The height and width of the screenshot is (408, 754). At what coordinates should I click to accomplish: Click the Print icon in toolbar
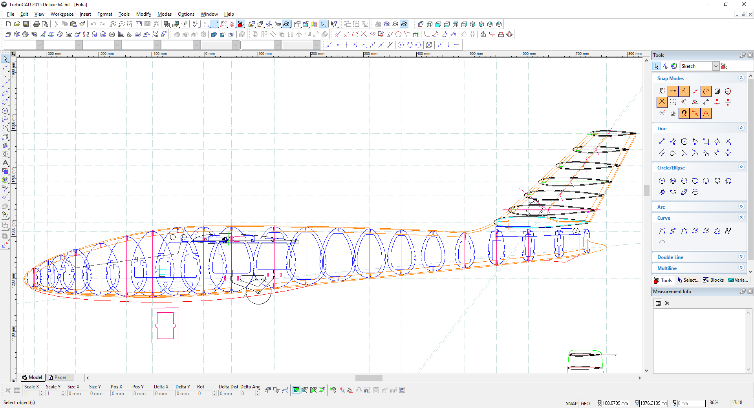click(x=37, y=24)
